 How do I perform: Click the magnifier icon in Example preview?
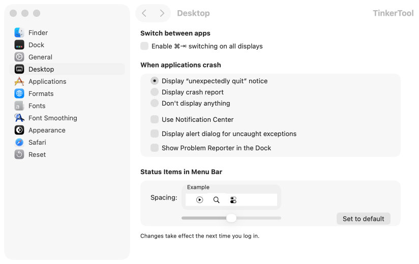(x=217, y=200)
